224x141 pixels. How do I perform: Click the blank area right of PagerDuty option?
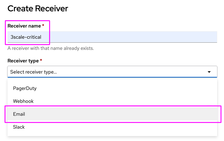pos(134,88)
